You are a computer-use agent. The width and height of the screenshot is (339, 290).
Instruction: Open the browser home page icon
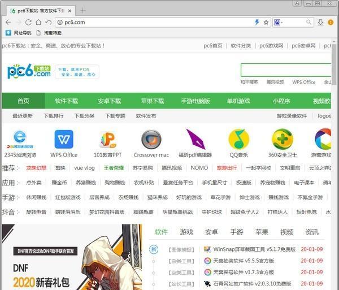(38, 22)
